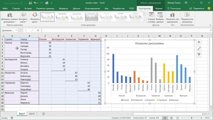Open the File tab
The height and width of the screenshot is (120, 213).
(x=5, y=8)
